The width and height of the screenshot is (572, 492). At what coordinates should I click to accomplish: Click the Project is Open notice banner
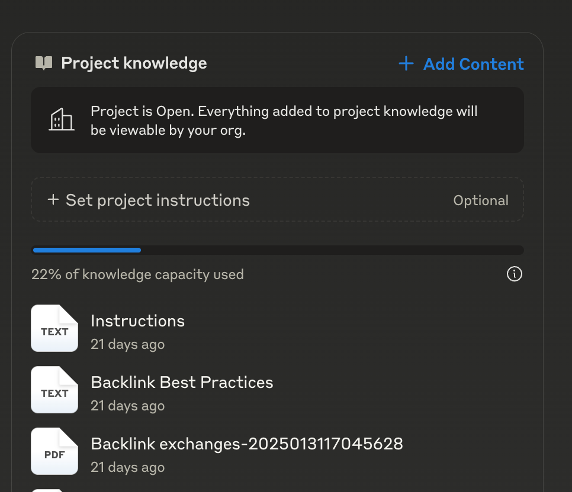tap(277, 119)
